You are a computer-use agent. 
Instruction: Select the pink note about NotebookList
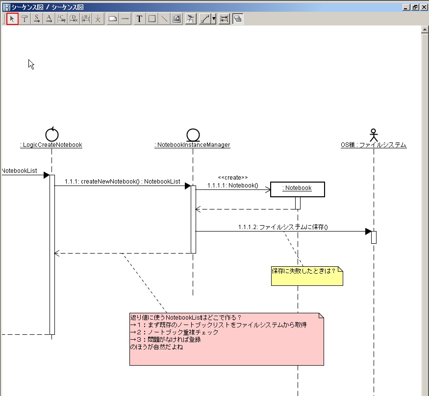[227, 339]
